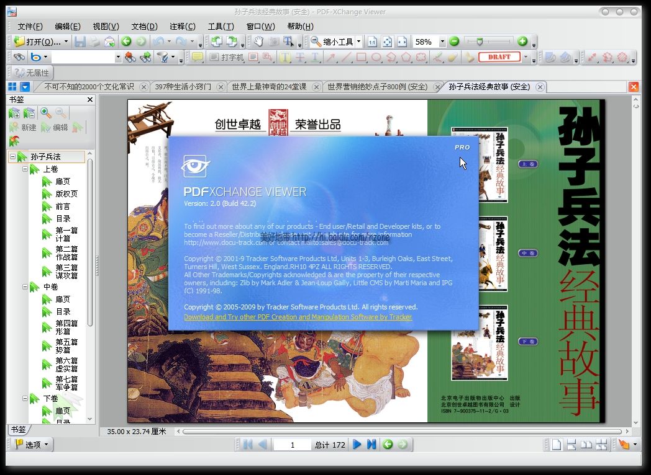Collapse the 上卷 bookmark node
651x475 pixels.
tap(25, 169)
